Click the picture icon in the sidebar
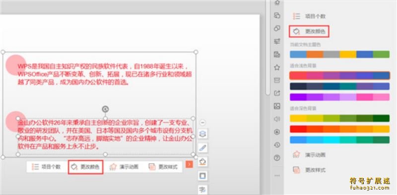The height and width of the screenshot is (195, 397). pyautogui.click(x=277, y=106)
